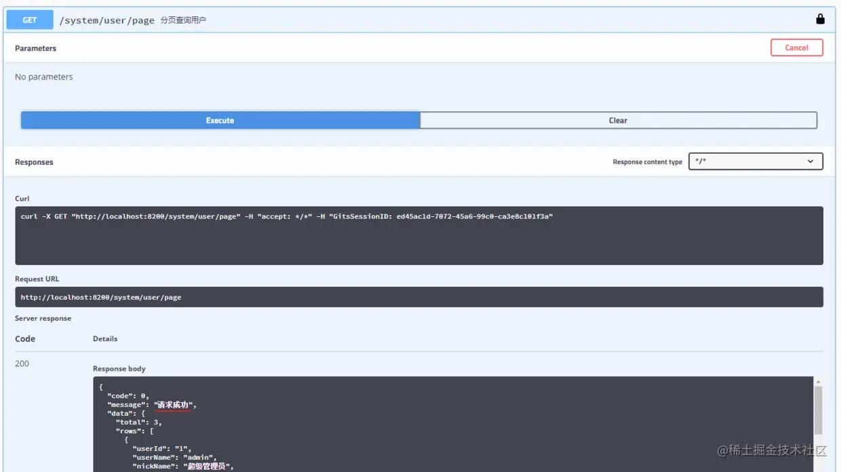Click the response body scrollbar thumb
Image resolution: width=841 pixels, height=472 pixels.
(818, 410)
